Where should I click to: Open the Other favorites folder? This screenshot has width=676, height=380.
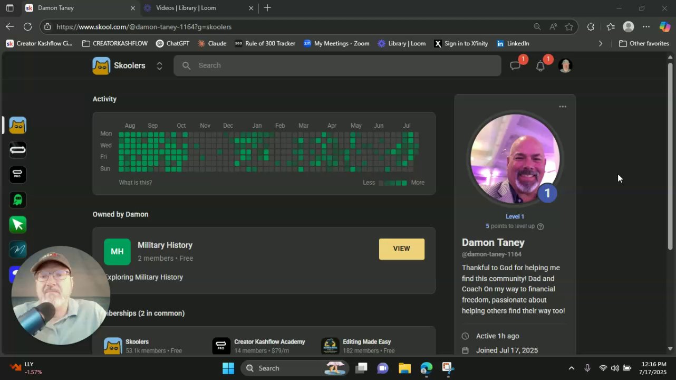point(644,43)
